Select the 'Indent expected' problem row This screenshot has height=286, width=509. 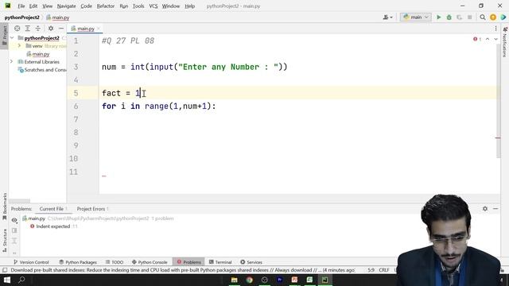[x=53, y=226]
